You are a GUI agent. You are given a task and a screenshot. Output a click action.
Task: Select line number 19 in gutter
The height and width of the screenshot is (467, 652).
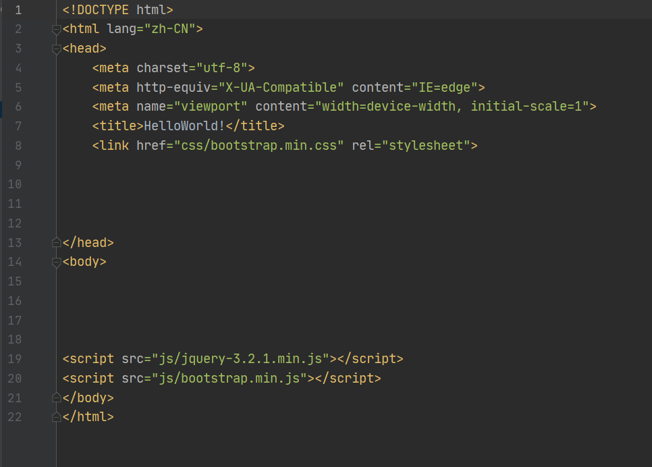point(15,359)
